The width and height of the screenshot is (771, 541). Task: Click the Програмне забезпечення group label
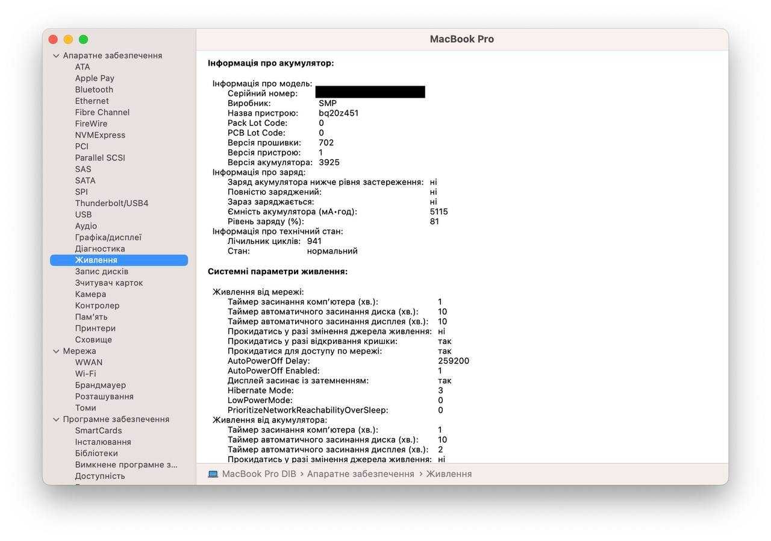point(116,419)
